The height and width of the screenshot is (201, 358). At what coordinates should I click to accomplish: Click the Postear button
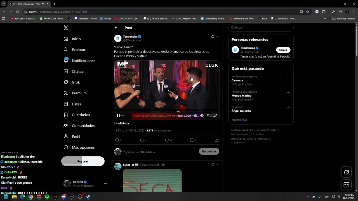[x=83, y=161]
